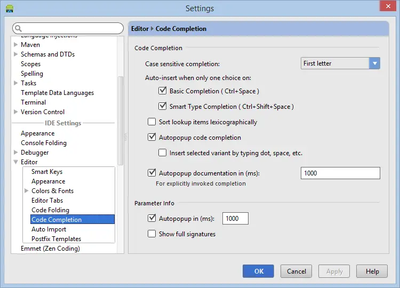The image size is (400, 288).
Task: Open the Code Folding settings page
Action: point(50,210)
